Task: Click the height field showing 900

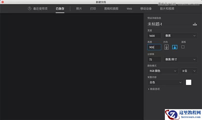Action: tap(154, 47)
